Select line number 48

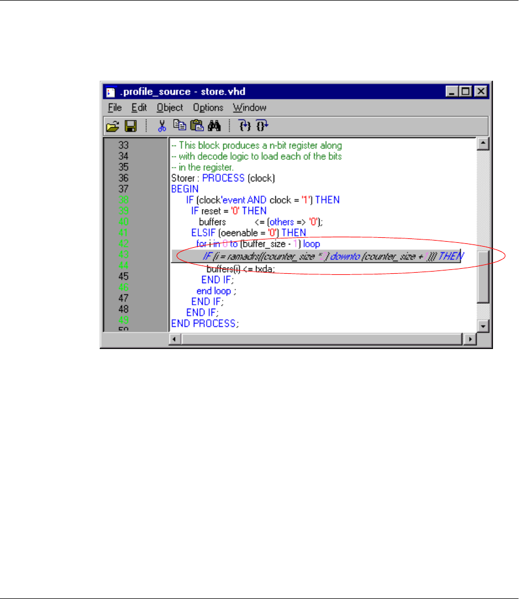[x=124, y=309]
